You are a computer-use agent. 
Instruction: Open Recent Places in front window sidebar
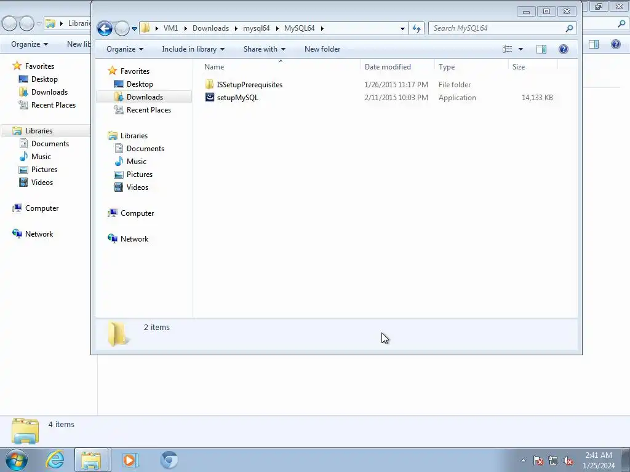click(149, 109)
